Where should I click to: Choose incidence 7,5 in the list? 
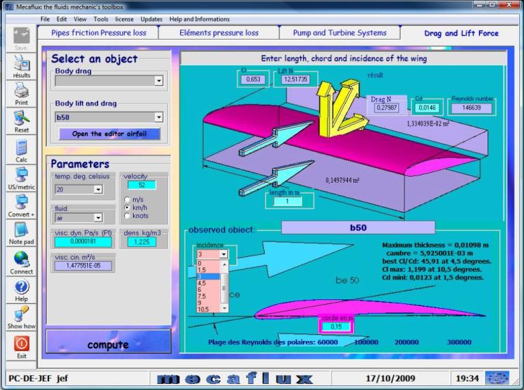209,296
